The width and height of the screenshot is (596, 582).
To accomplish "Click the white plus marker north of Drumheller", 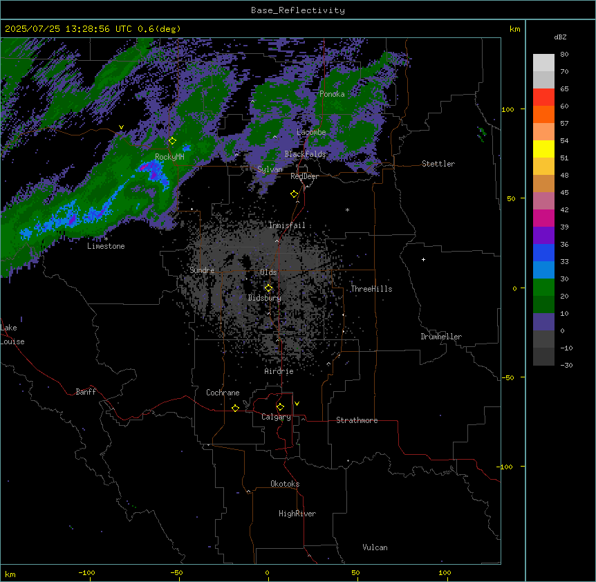I will 423,259.
